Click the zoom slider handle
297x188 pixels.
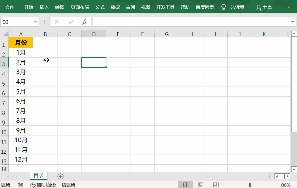250,185
